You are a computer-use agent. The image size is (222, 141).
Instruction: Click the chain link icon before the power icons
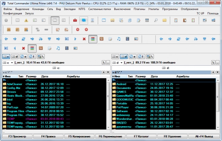tap(46, 30)
